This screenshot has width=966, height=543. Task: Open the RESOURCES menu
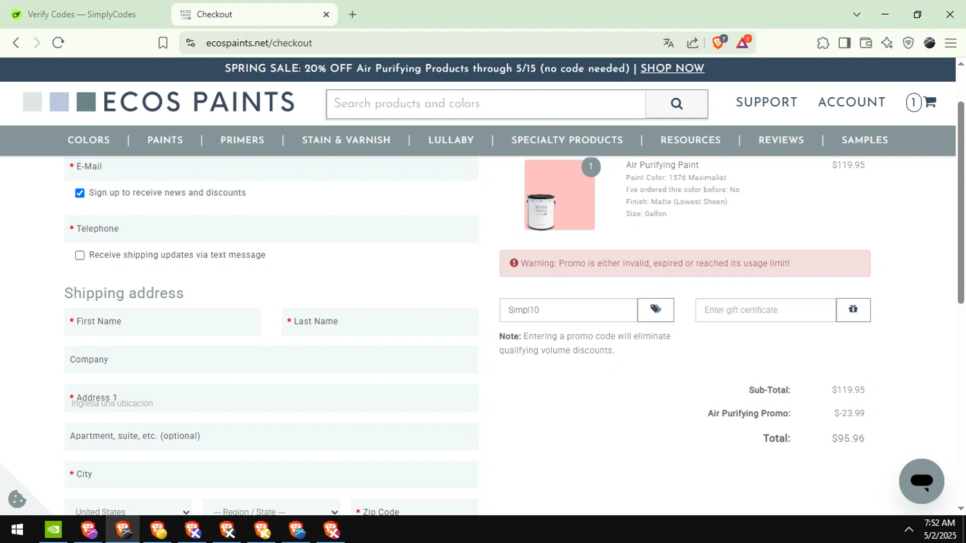point(690,140)
